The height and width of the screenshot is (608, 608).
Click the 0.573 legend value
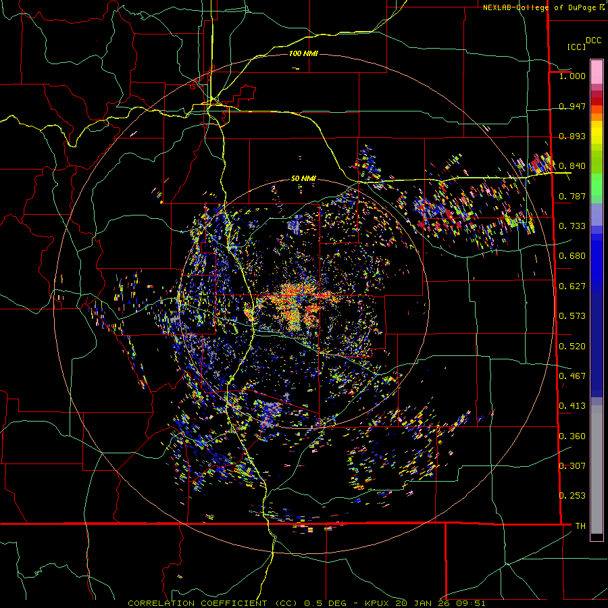pos(572,315)
